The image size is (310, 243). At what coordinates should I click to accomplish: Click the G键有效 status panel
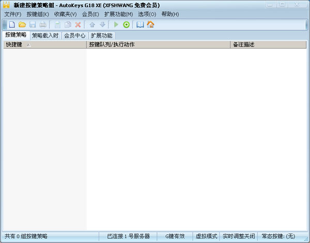(175, 236)
